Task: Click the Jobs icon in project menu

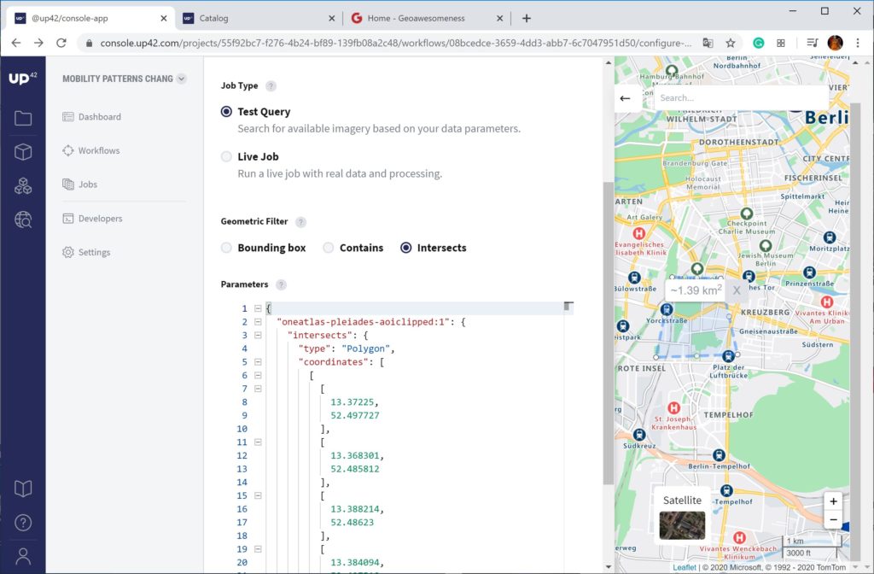Action: 68,184
